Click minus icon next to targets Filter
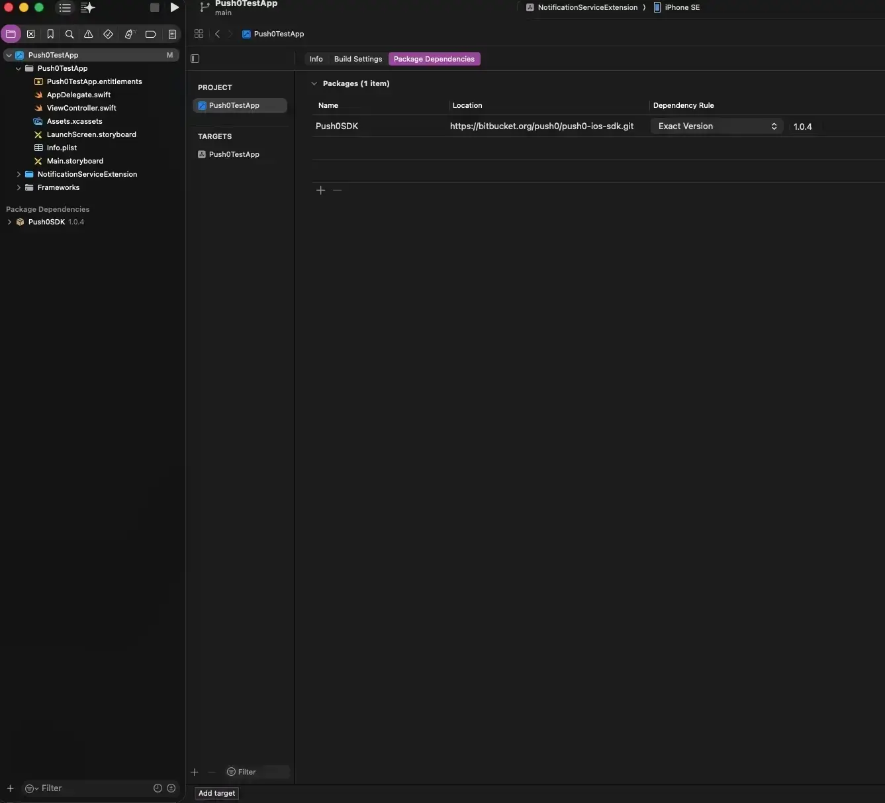 tap(212, 772)
